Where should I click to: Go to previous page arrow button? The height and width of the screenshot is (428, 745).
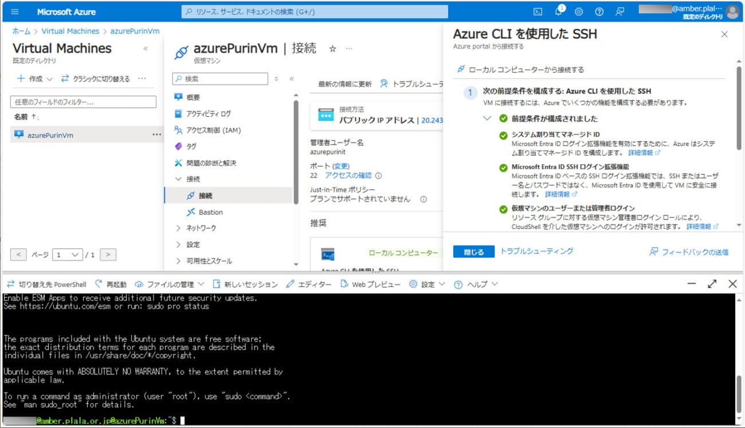[18, 254]
